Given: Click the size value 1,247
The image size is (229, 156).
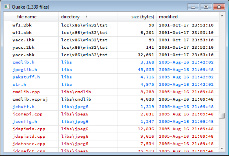Looking at the screenshot, I should click(x=147, y=122).
